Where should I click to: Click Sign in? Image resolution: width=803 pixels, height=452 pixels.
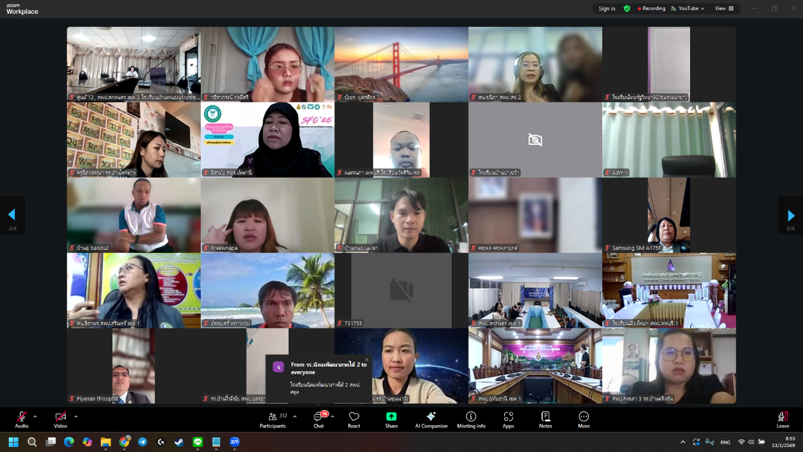tap(607, 9)
